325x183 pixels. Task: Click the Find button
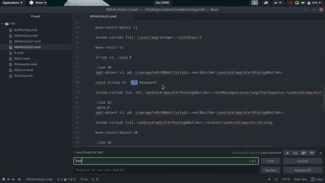coord(271,161)
